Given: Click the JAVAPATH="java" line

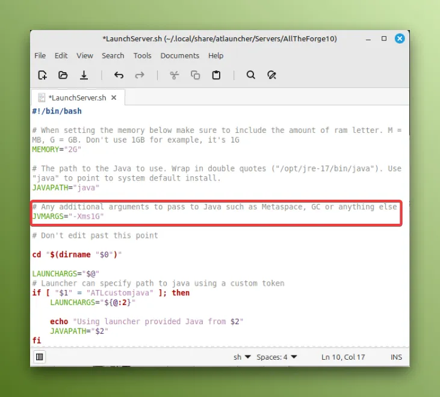Looking at the screenshot, I should (x=66, y=188).
